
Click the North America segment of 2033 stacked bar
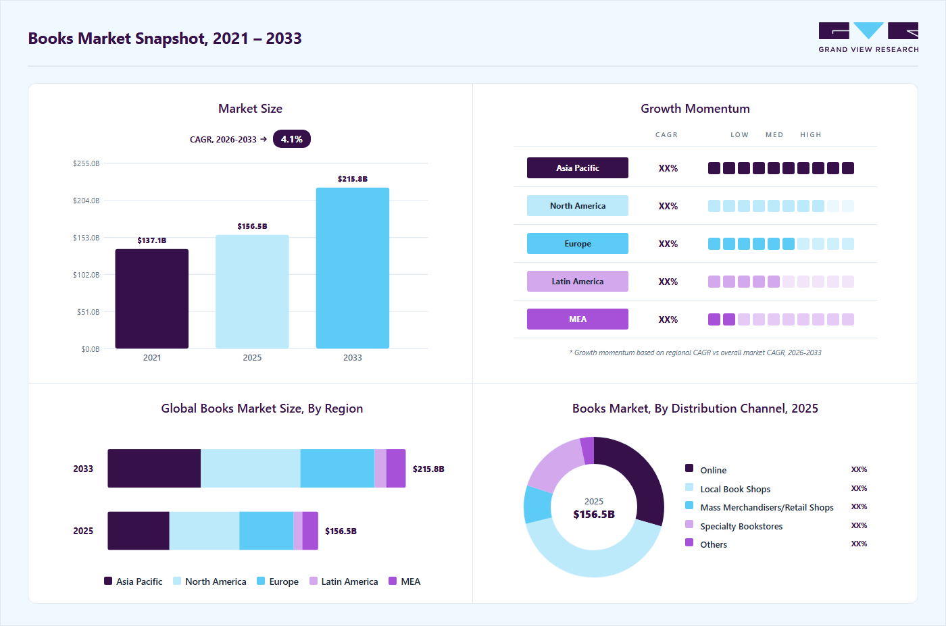coord(251,469)
